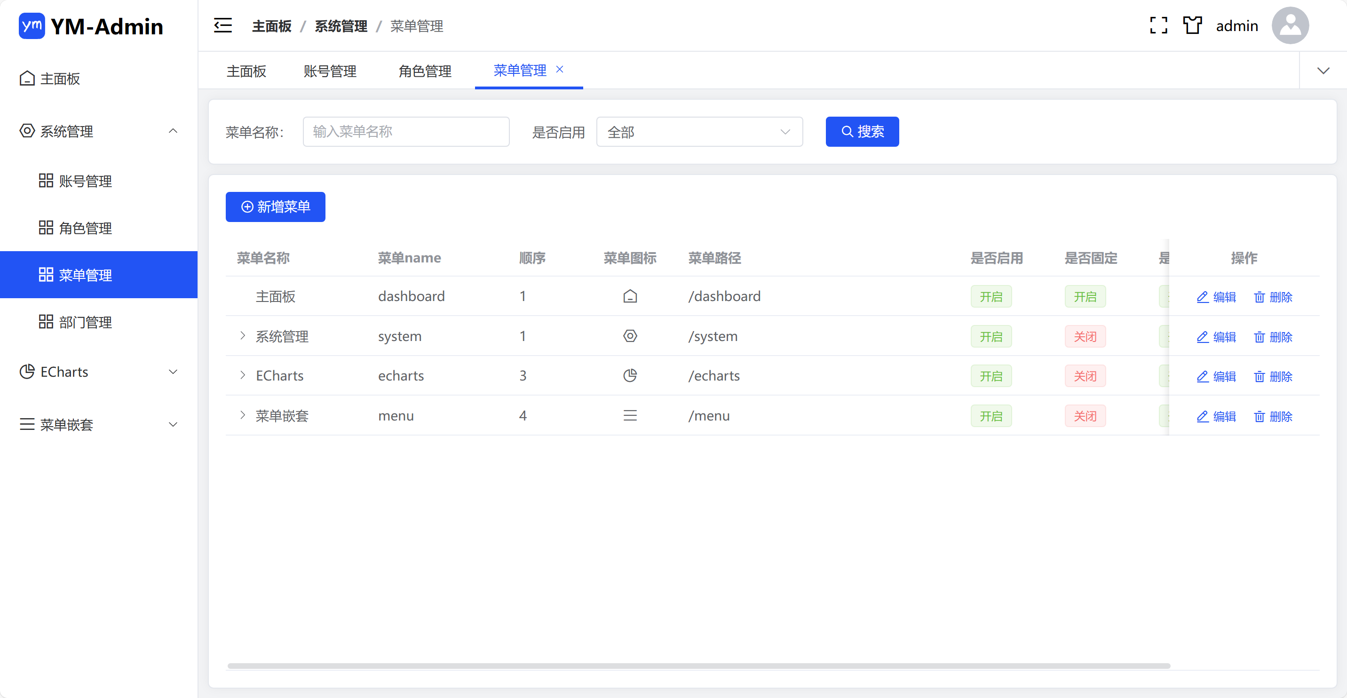Close the 菜单管理 tab with its X icon
This screenshot has height=698, width=1347.
coord(560,70)
